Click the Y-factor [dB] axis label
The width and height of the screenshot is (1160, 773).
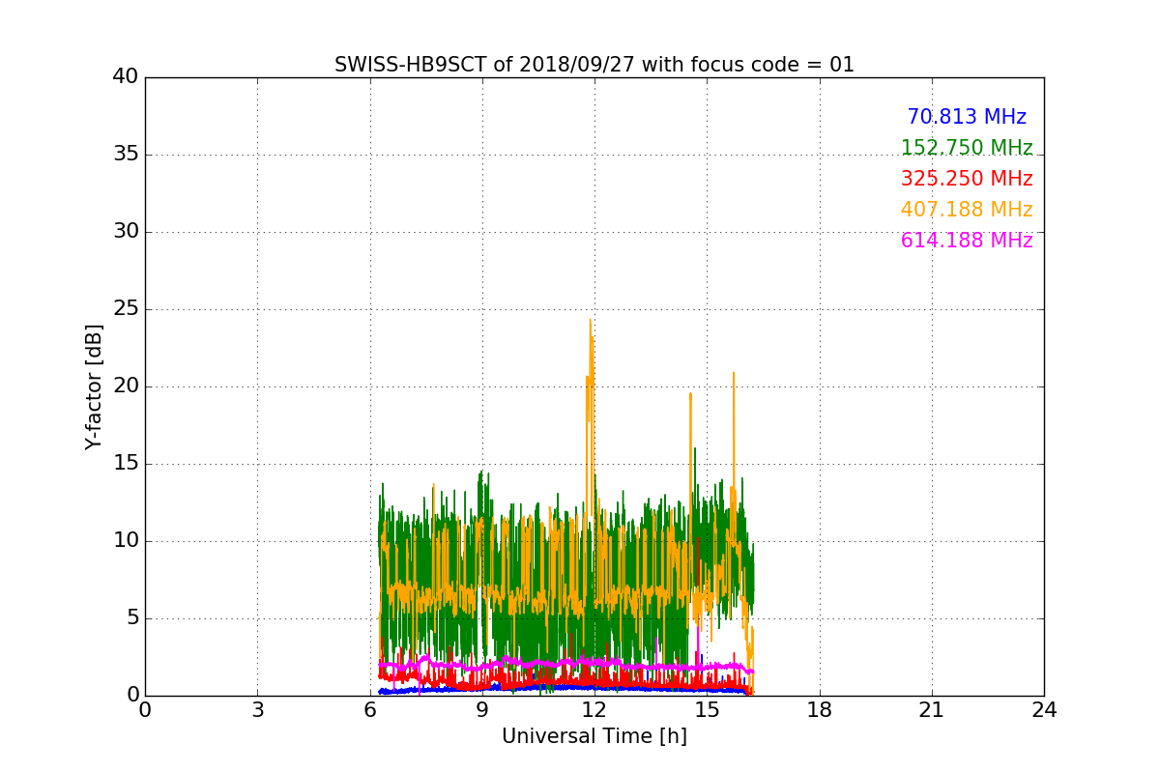coord(94,386)
